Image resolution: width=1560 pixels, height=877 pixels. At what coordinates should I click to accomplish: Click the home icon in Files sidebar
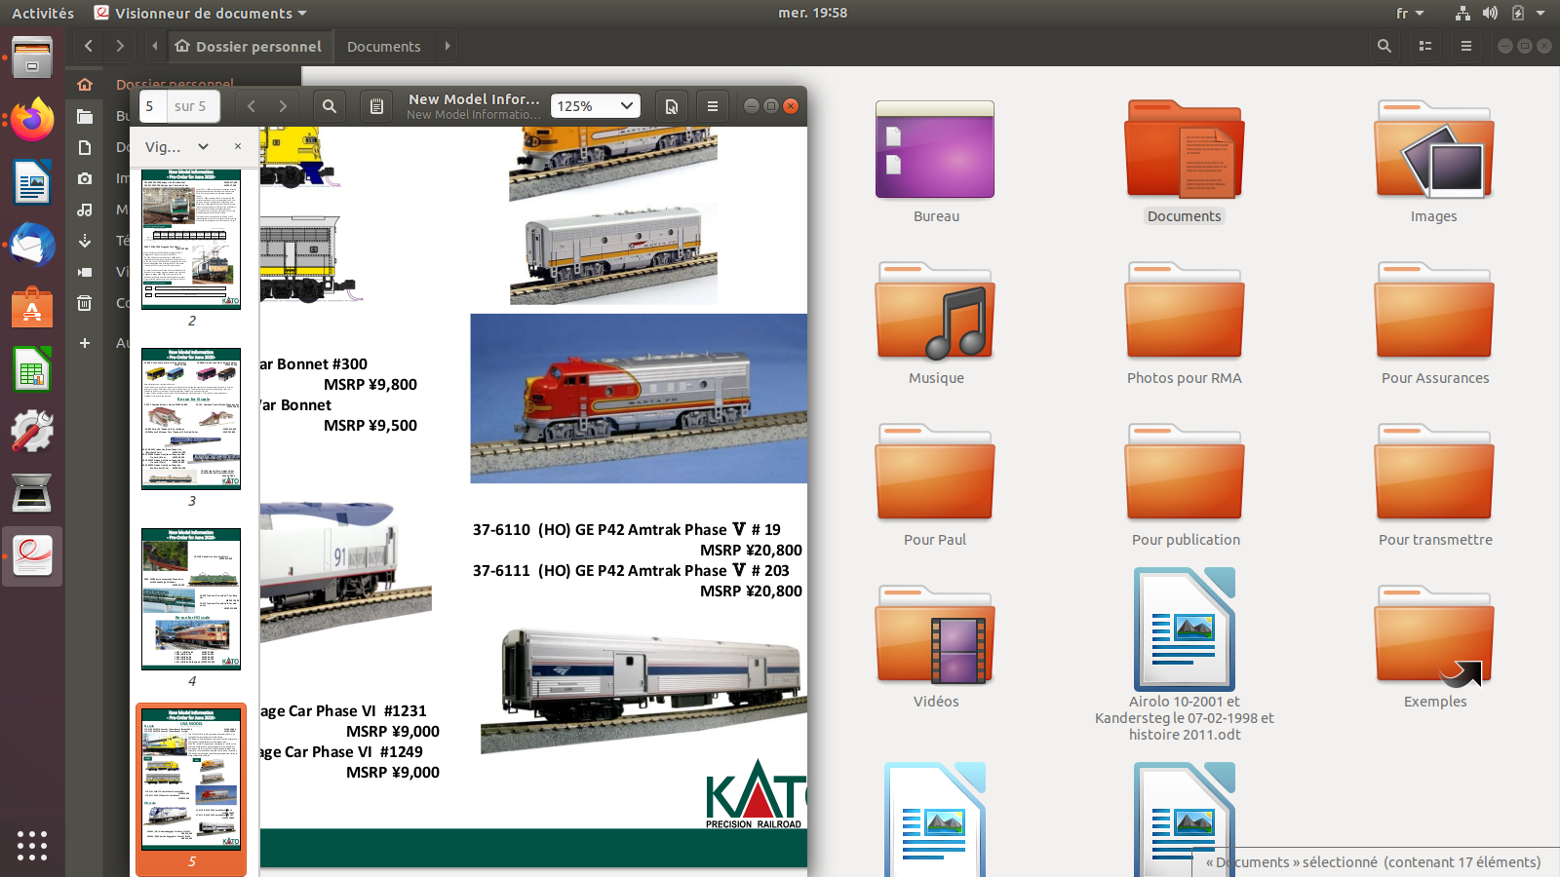(x=85, y=85)
